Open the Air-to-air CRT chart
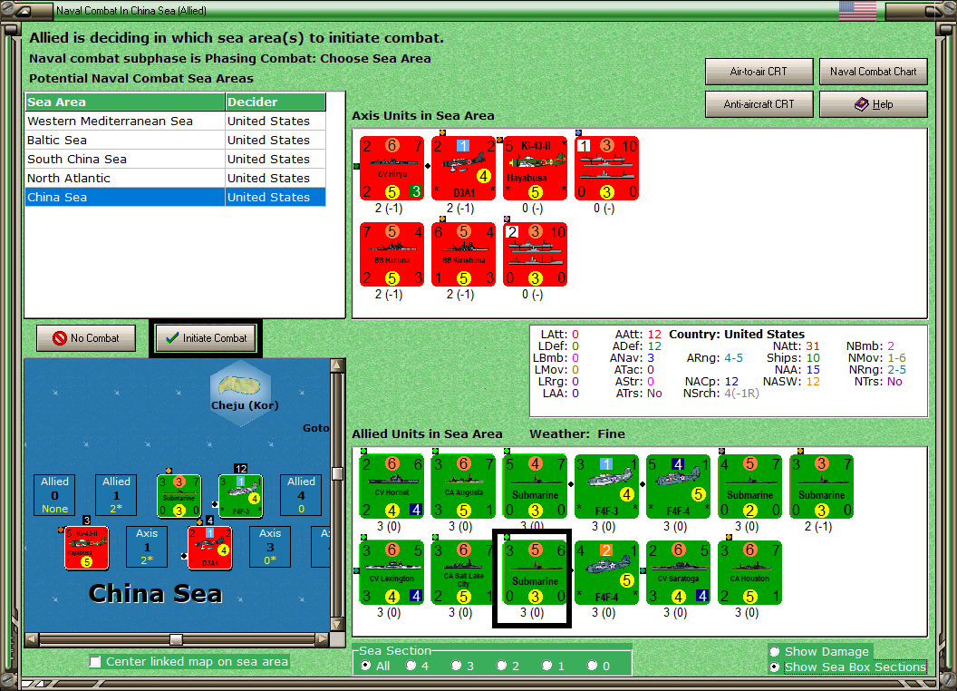The image size is (957, 691). [x=759, y=72]
